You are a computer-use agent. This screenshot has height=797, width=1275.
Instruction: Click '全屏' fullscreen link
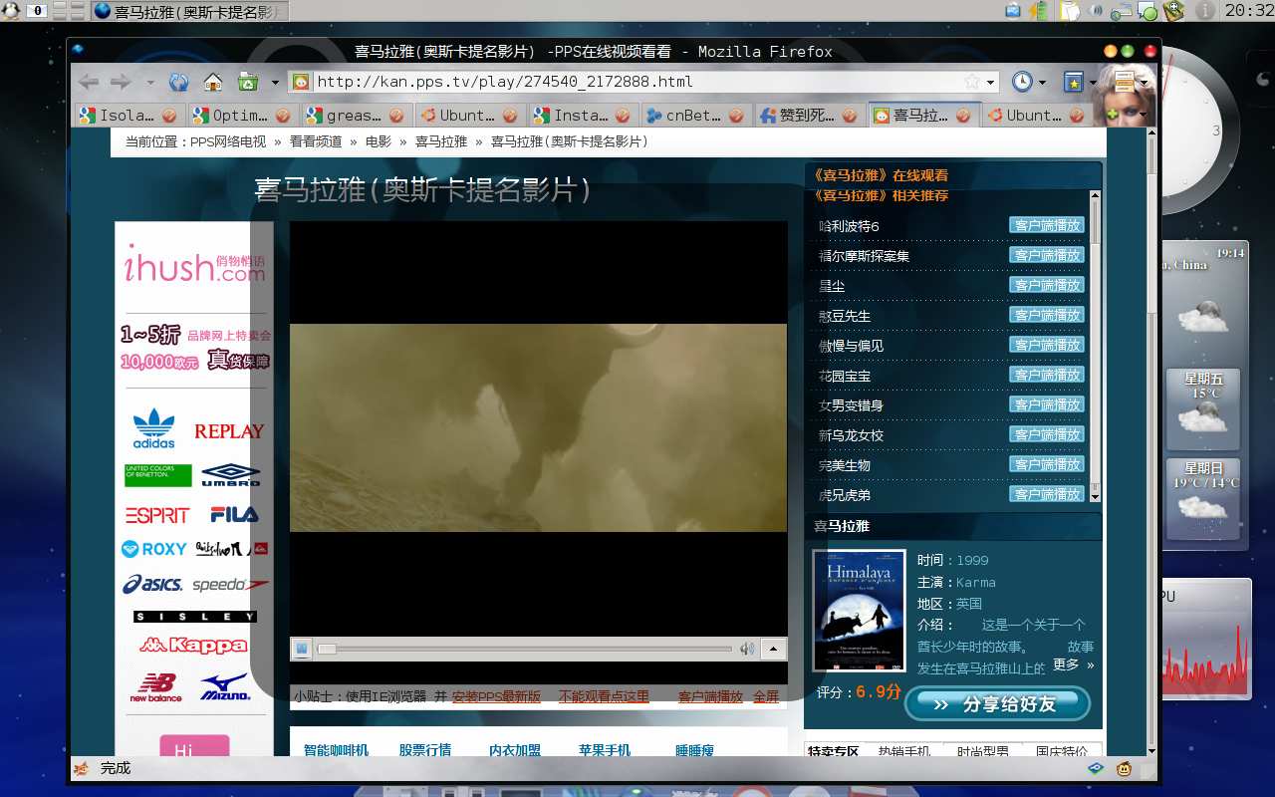point(766,696)
